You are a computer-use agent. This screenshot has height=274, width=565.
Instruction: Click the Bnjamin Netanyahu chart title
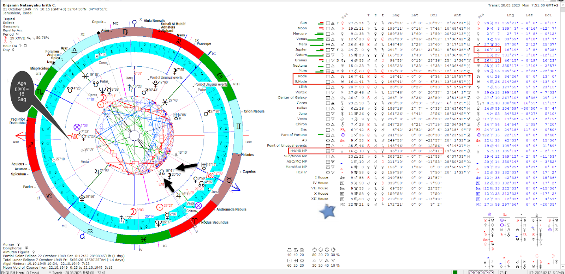[29, 5]
